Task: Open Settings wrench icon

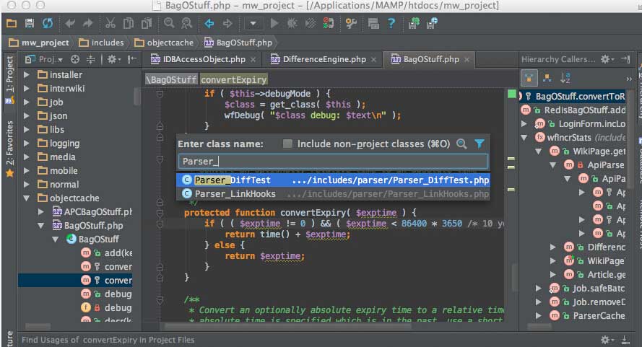Action: pyautogui.click(x=351, y=23)
